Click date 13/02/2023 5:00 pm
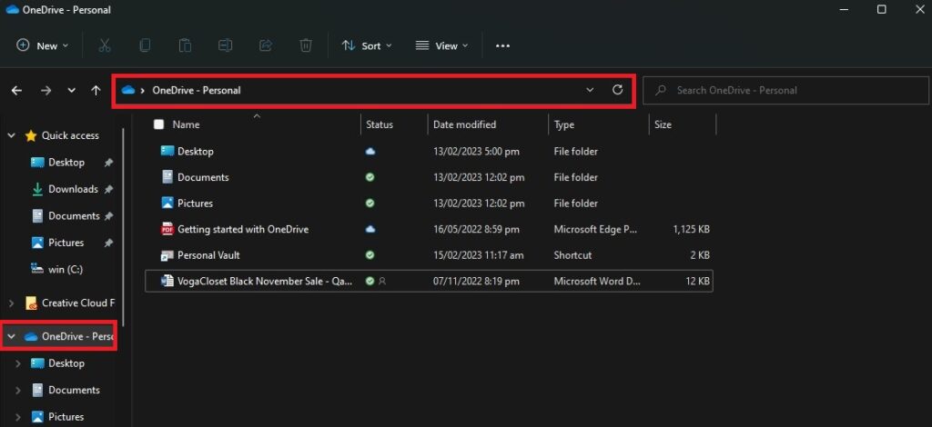Screen dimensions: 932x427 (x=476, y=151)
